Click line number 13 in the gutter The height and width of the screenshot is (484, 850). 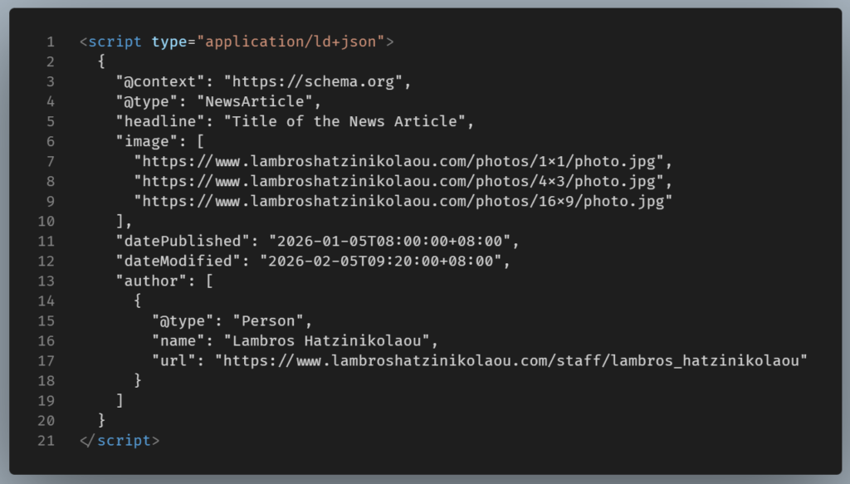[x=46, y=281]
